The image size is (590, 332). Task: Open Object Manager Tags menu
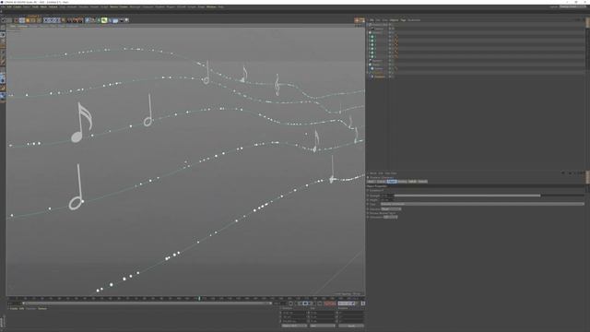click(x=403, y=20)
